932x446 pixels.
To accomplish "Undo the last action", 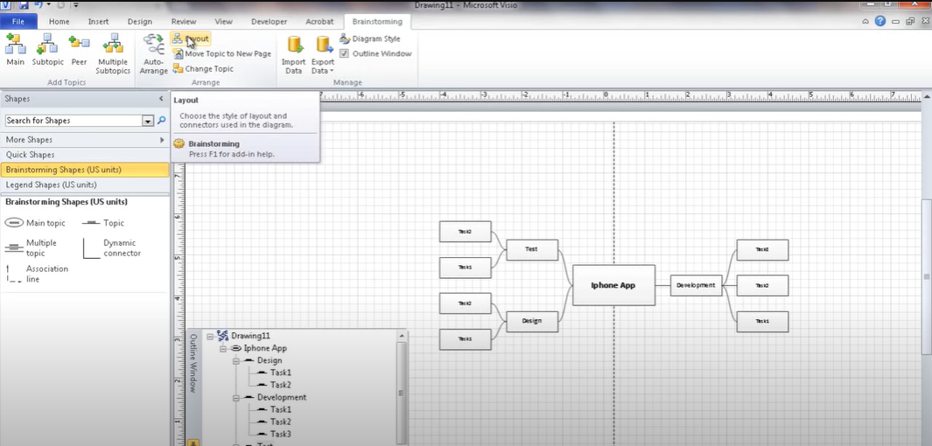I will click(38, 5).
